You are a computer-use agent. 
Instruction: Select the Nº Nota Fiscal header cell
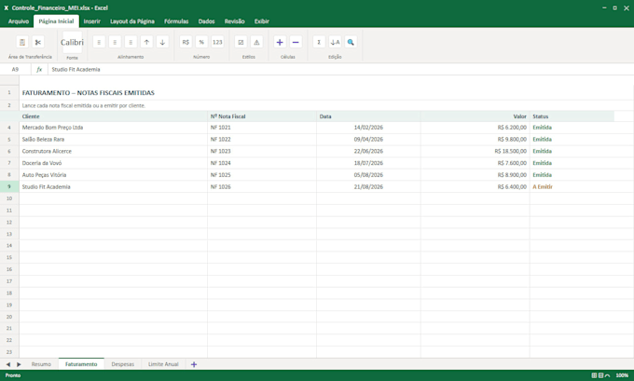(x=262, y=116)
